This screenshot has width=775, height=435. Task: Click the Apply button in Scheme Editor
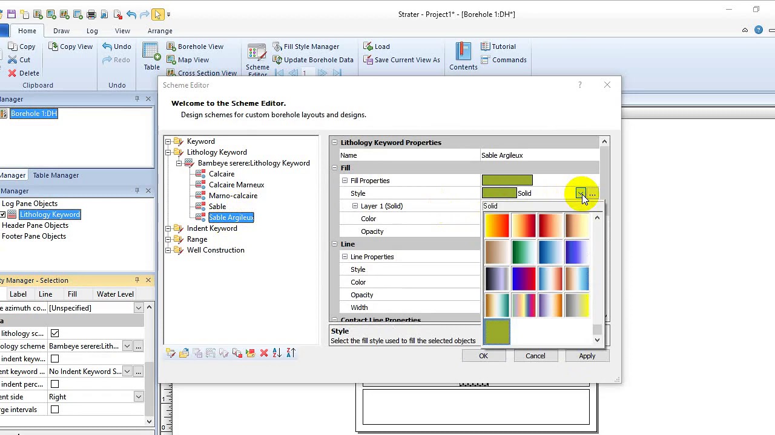tap(587, 356)
